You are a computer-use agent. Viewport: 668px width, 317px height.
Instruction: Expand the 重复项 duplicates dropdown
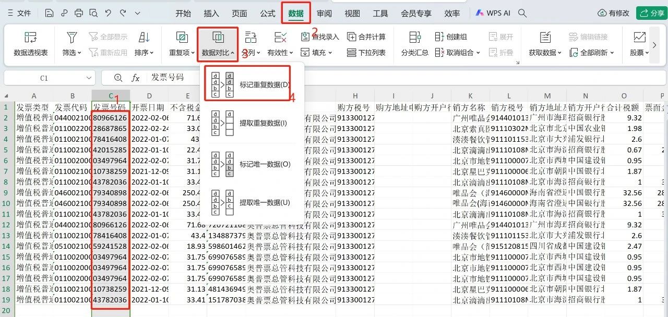(182, 53)
